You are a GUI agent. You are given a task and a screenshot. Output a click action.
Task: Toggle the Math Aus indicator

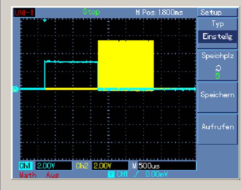click(x=39, y=175)
